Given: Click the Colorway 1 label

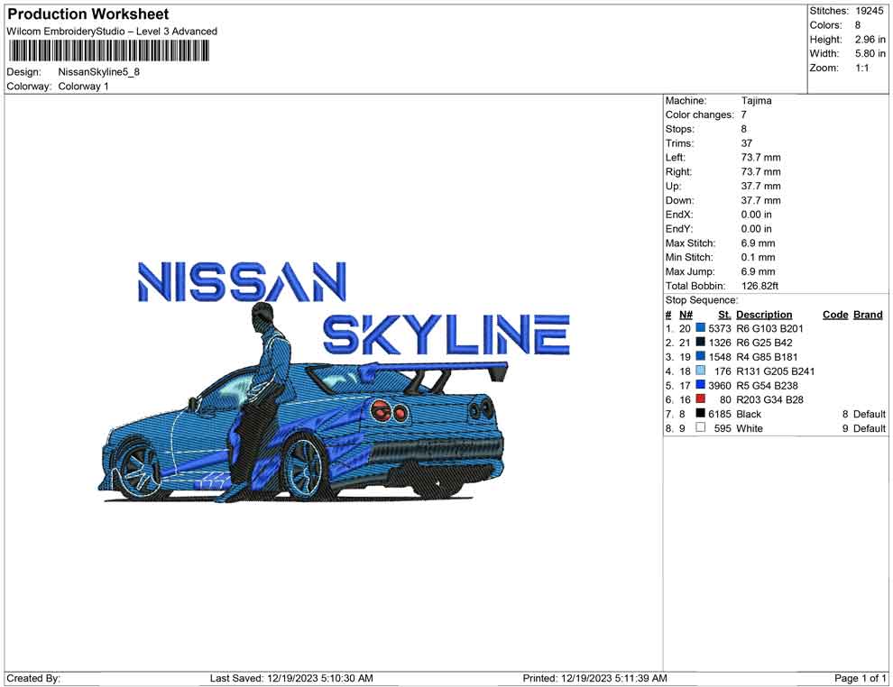Looking at the screenshot, I should [82, 87].
